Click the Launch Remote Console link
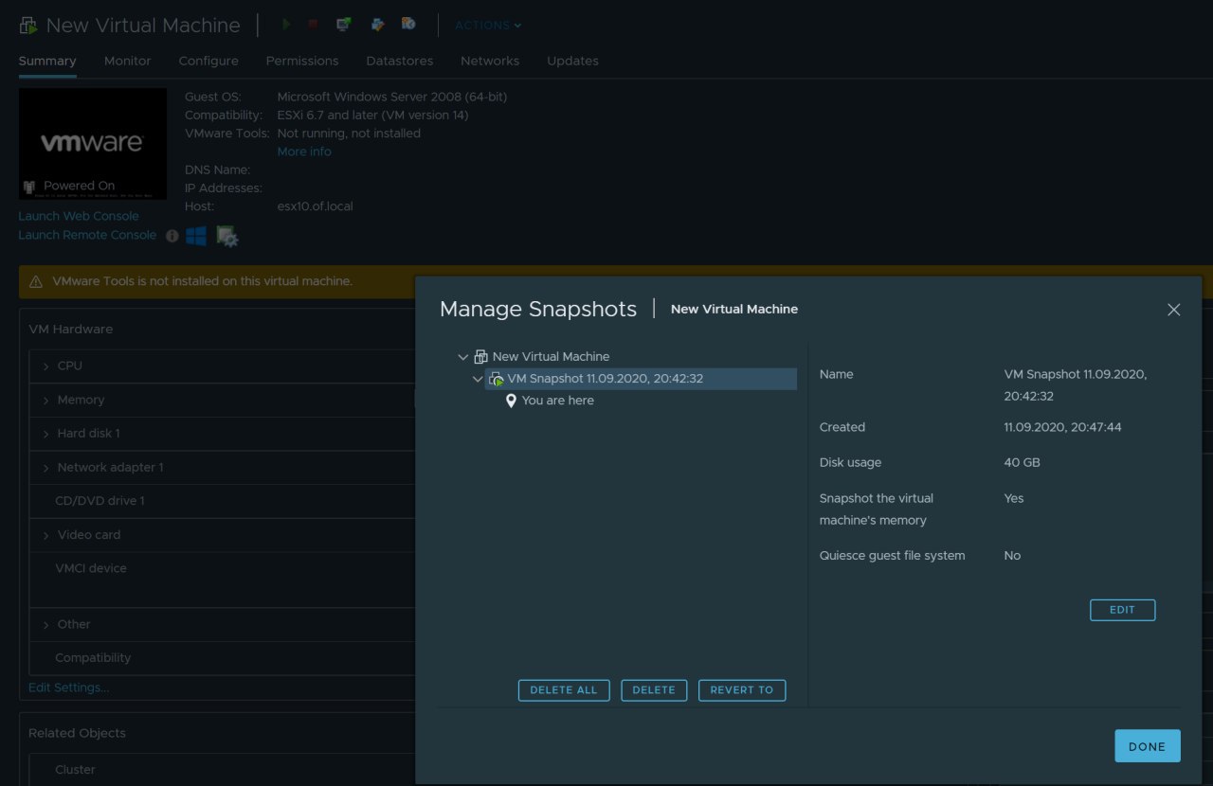This screenshot has height=786, width=1213. point(88,235)
